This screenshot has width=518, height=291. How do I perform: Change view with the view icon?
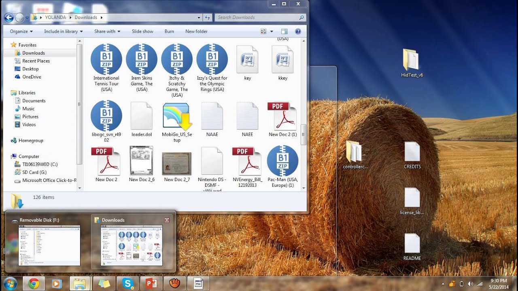(x=263, y=31)
